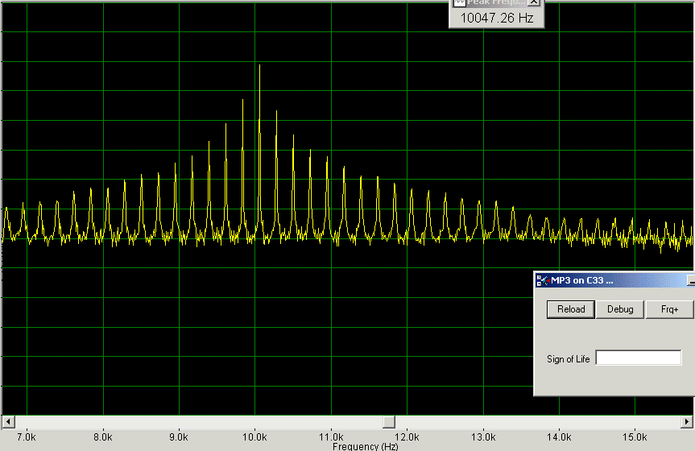The width and height of the screenshot is (695, 451).
Task: Click the tallest spectrum peak near 10.0k
Action: (x=259, y=68)
